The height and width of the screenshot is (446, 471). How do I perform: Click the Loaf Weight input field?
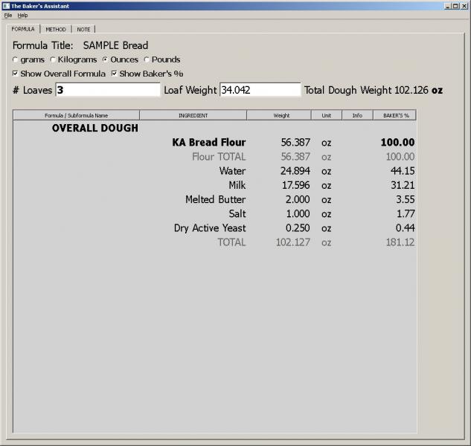tap(260, 90)
